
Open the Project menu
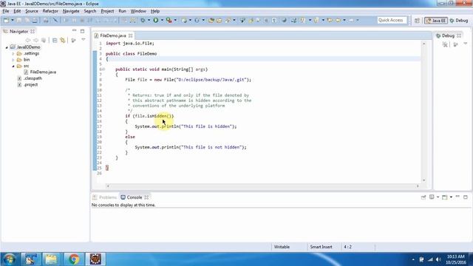point(107,11)
